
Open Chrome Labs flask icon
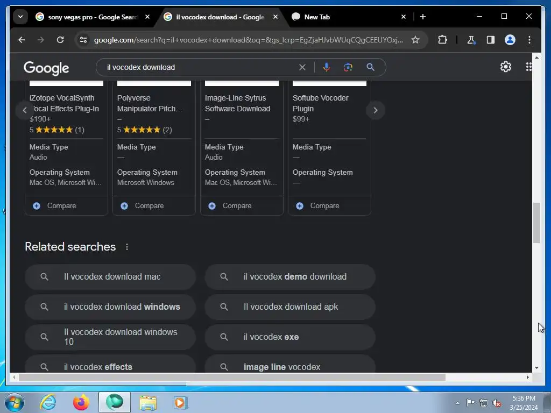[471, 40]
